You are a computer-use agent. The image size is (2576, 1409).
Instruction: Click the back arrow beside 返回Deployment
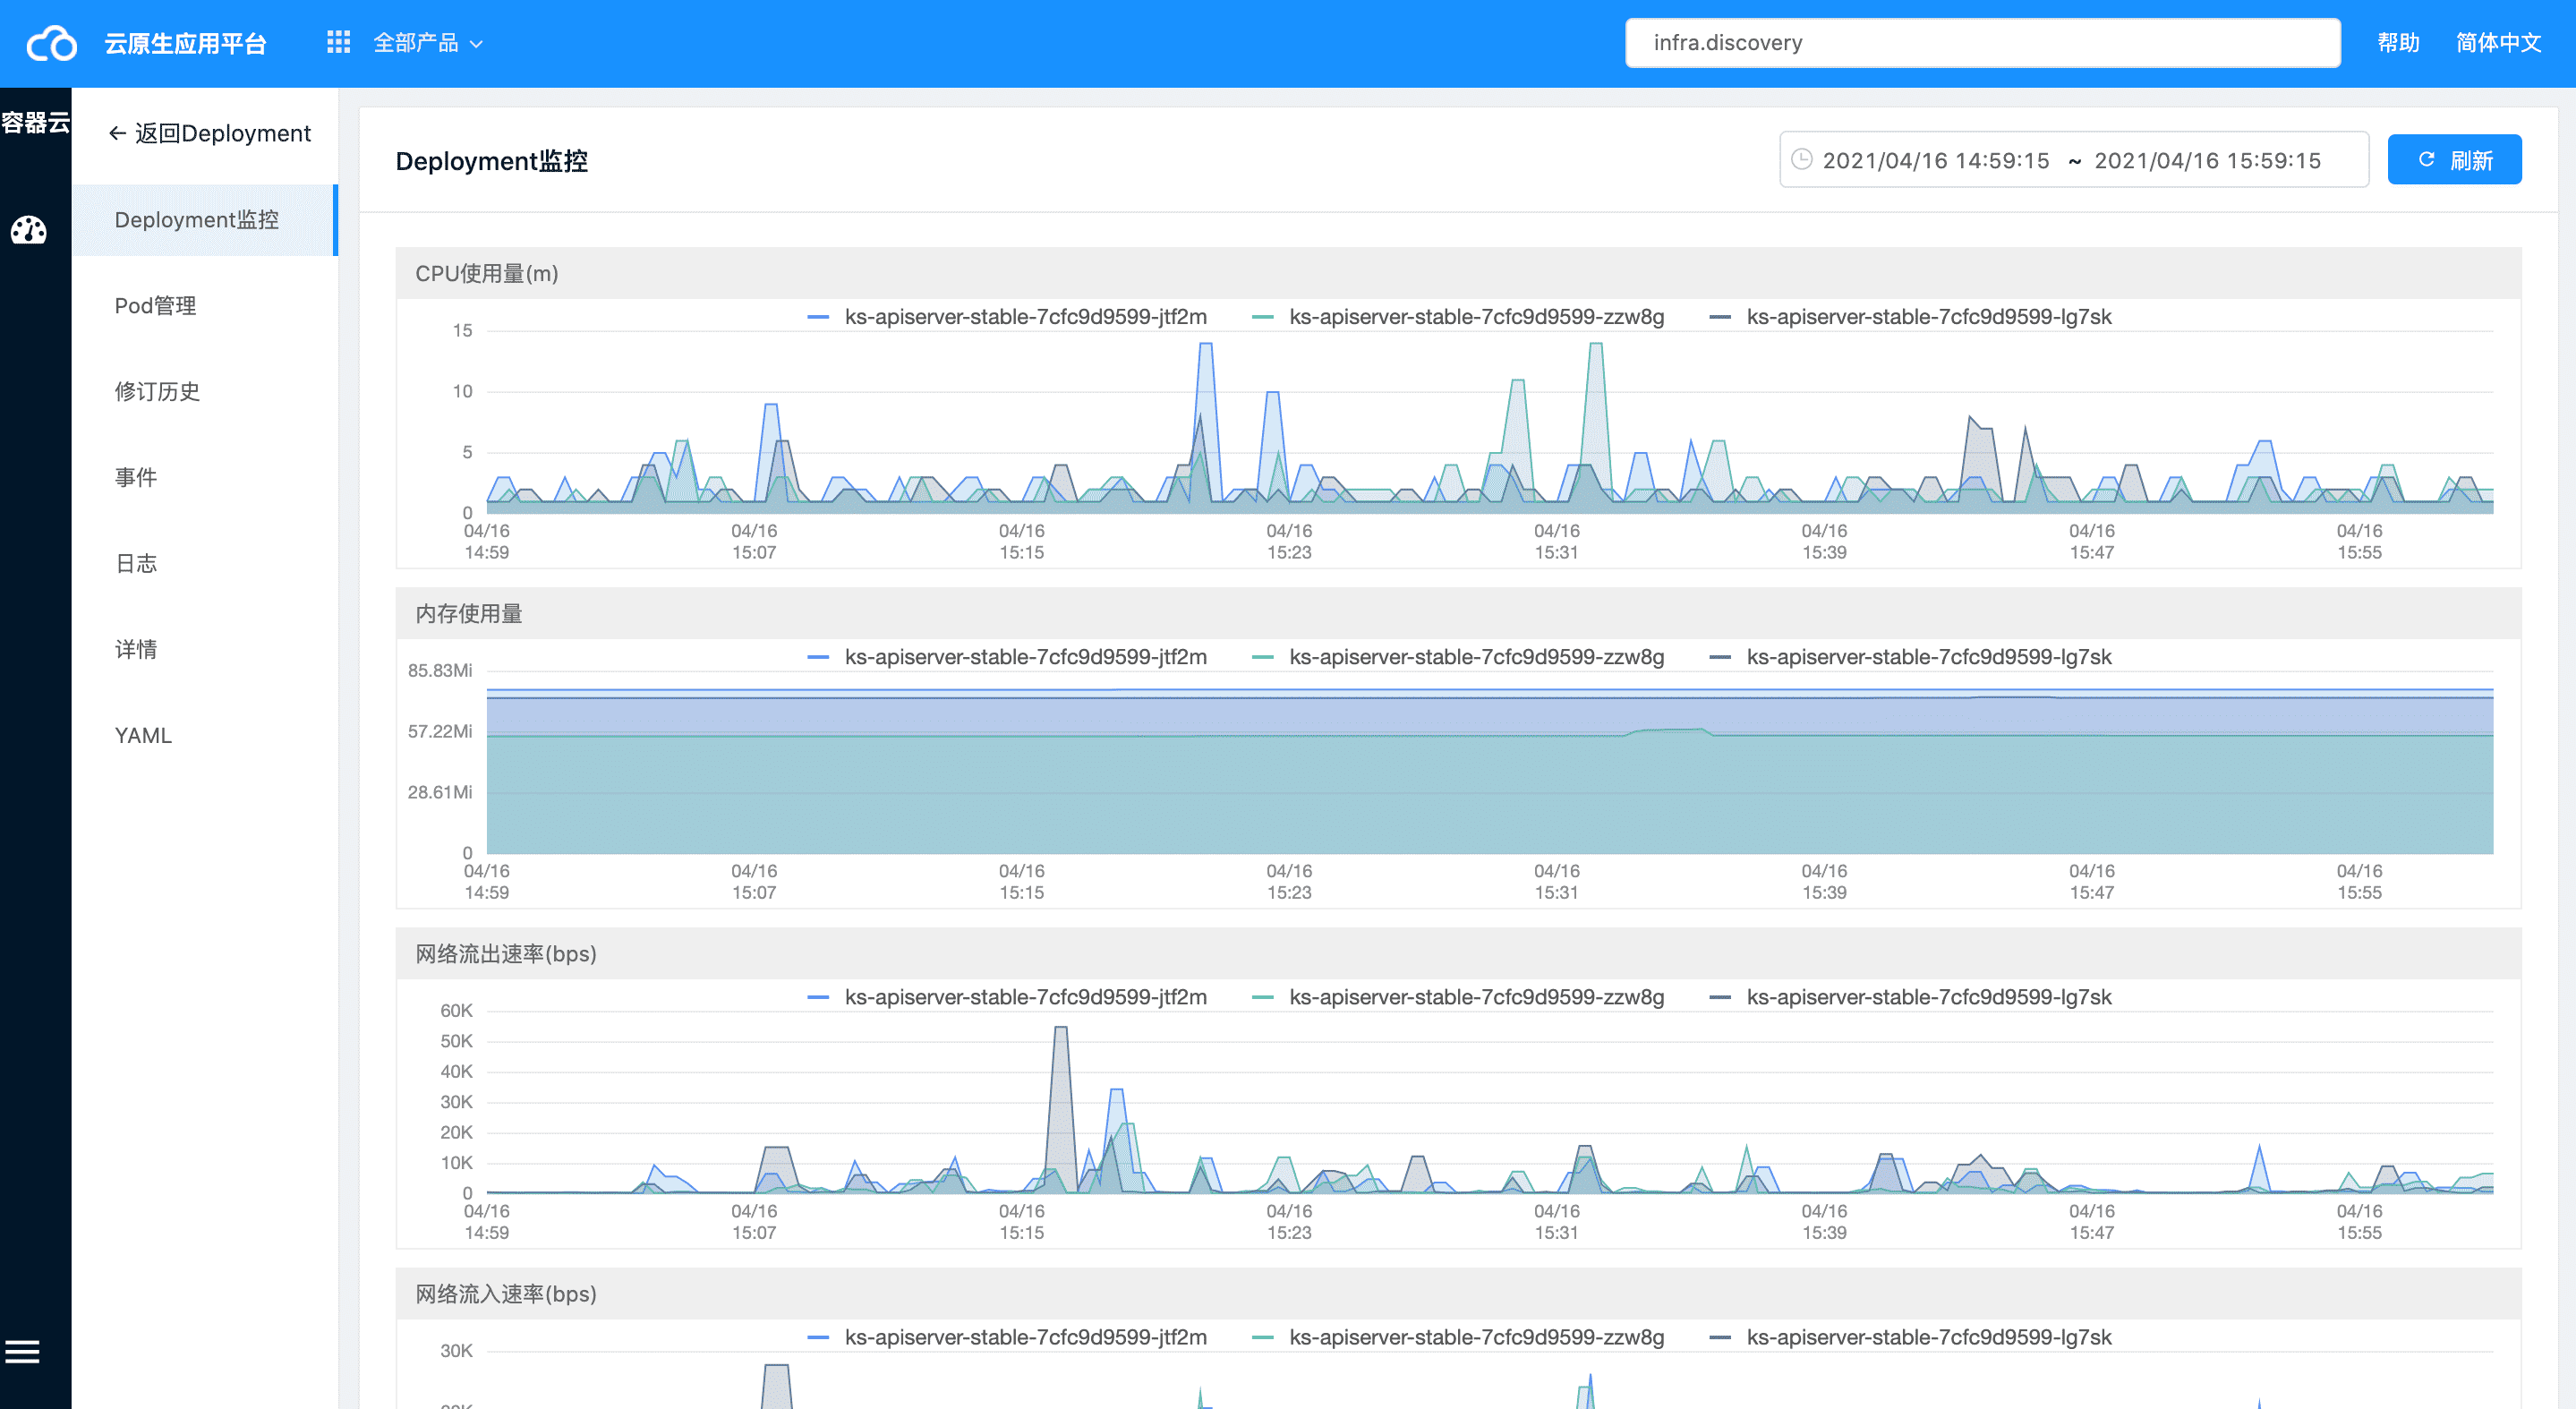tap(117, 133)
